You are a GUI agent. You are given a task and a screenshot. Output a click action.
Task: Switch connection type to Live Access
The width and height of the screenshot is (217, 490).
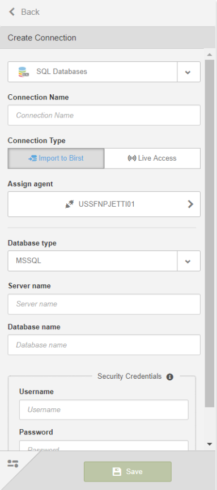(x=152, y=158)
